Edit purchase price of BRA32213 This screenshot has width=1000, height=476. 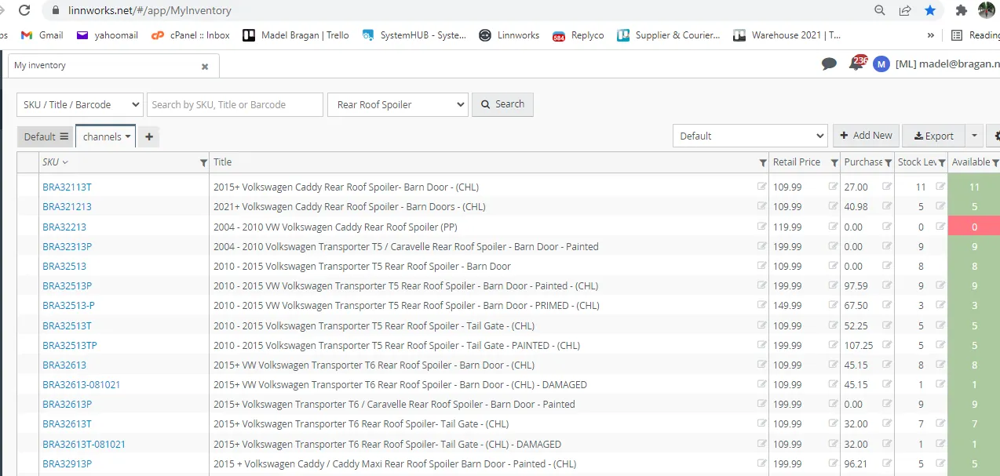[x=887, y=226]
